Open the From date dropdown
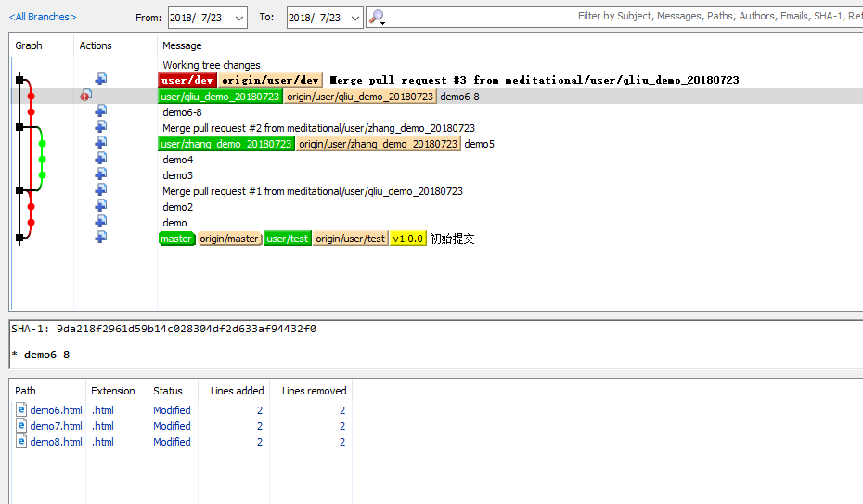863x504 pixels. 238,18
